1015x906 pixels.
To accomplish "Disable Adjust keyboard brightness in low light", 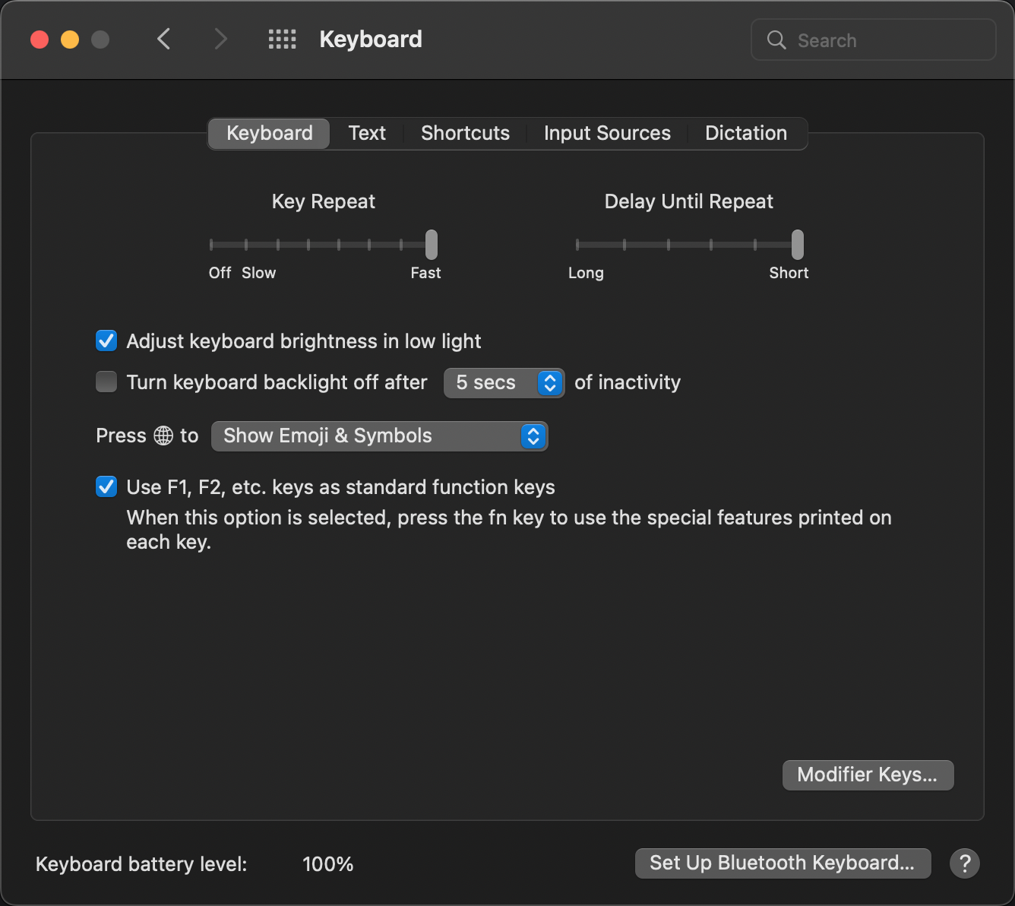I will coord(106,341).
